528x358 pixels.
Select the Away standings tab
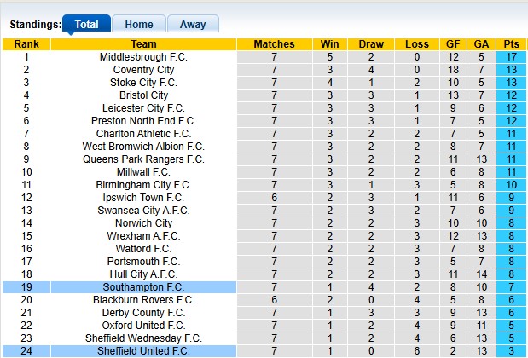193,25
